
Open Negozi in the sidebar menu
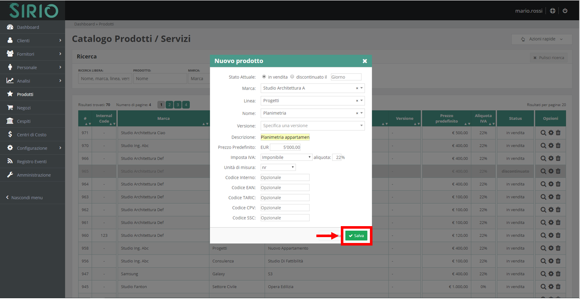pos(24,108)
